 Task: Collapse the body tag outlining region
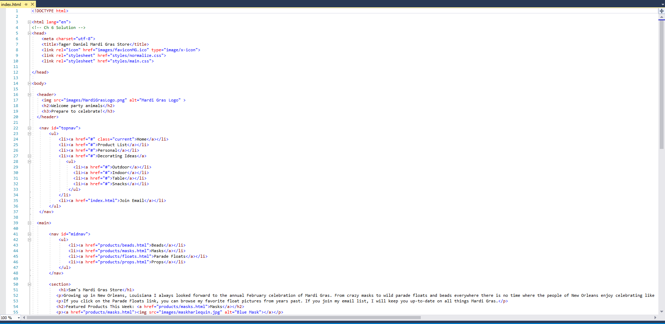click(x=30, y=83)
